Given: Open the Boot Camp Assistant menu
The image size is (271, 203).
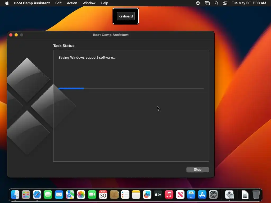Looking at the screenshot, I should [32, 3].
